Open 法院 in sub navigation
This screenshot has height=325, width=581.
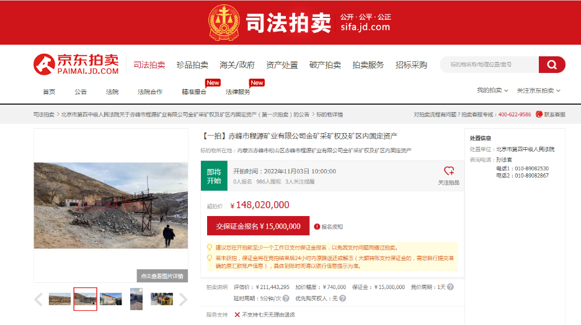(x=112, y=92)
